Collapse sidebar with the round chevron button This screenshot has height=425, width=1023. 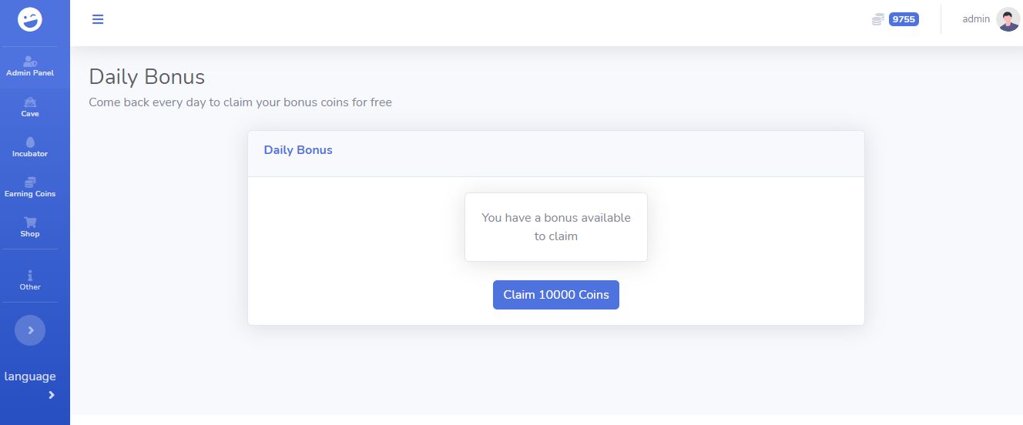(30, 330)
